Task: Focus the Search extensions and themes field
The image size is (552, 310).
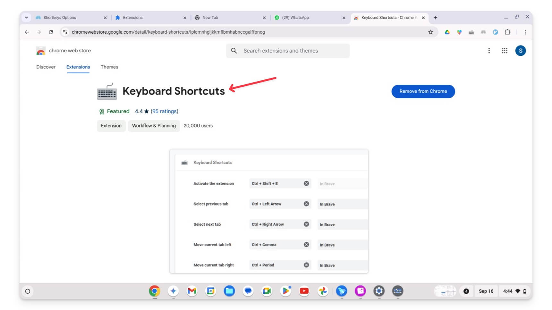Action: [288, 51]
